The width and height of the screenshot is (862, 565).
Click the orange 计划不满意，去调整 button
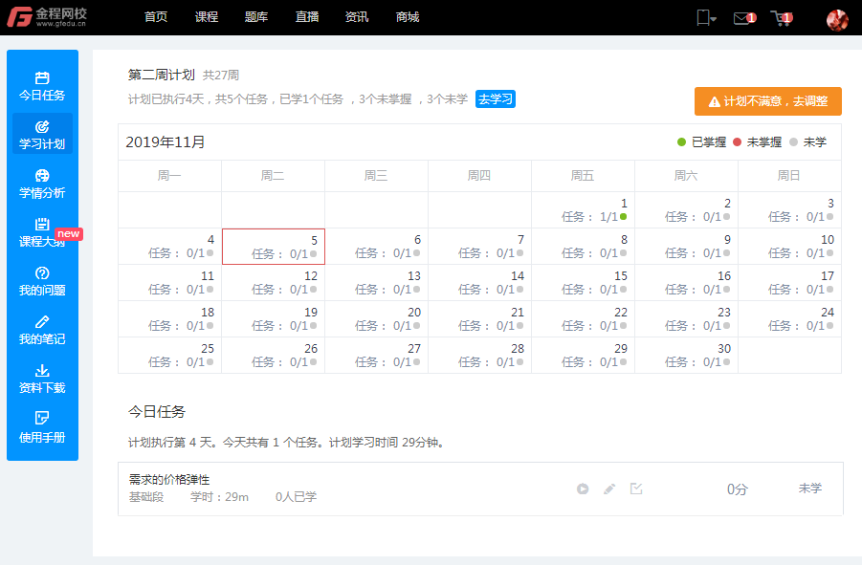[x=767, y=101]
